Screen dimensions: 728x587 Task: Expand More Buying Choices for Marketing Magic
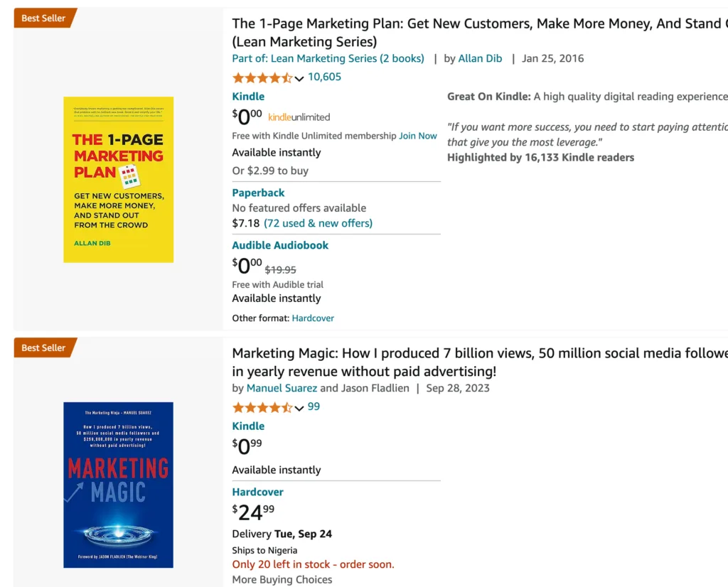click(x=282, y=579)
